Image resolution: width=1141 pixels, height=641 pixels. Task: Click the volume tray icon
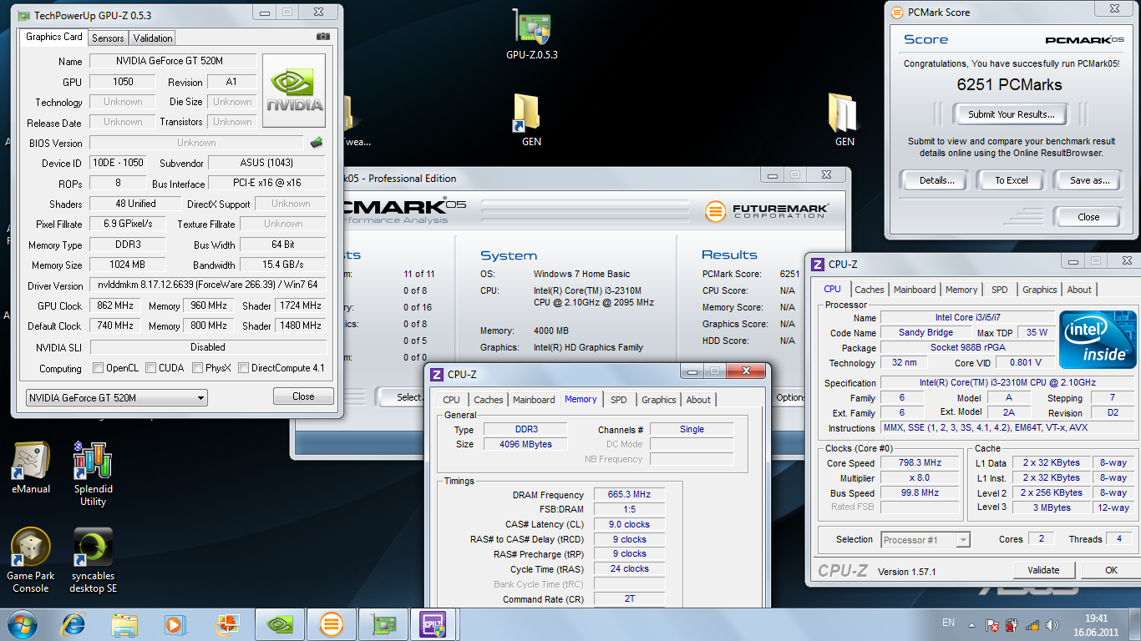point(1052,624)
